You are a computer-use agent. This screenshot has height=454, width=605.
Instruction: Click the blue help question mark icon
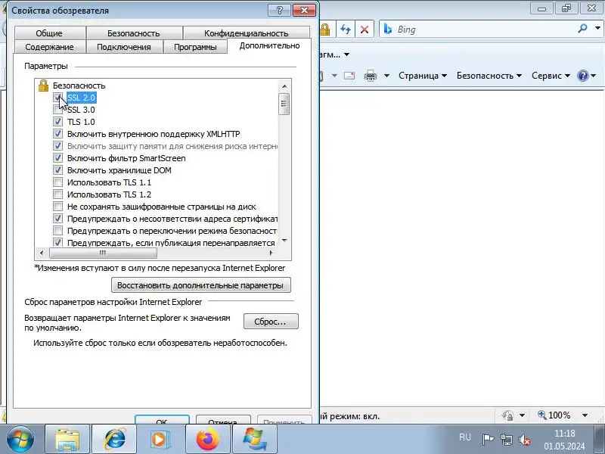pyautogui.click(x=582, y=76)
